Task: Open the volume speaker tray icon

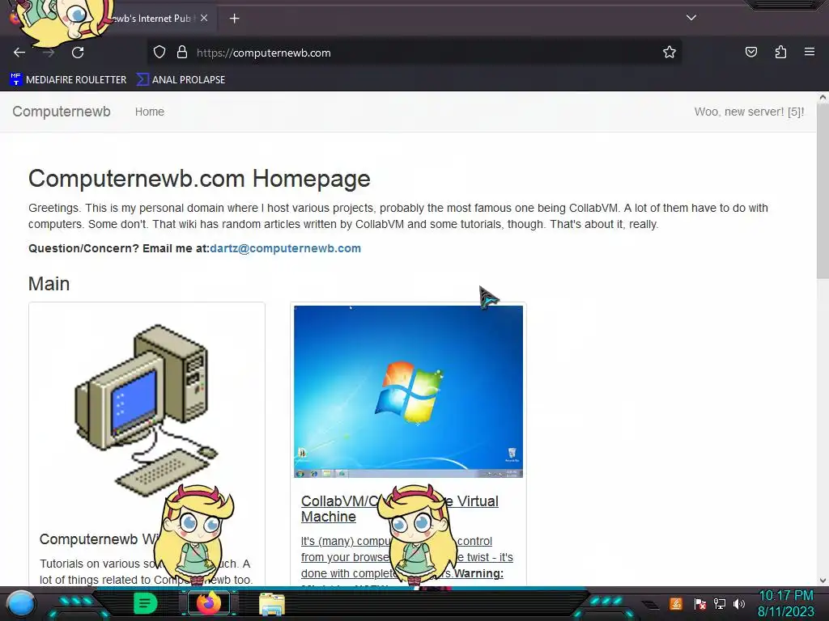Action: point(739,603)
